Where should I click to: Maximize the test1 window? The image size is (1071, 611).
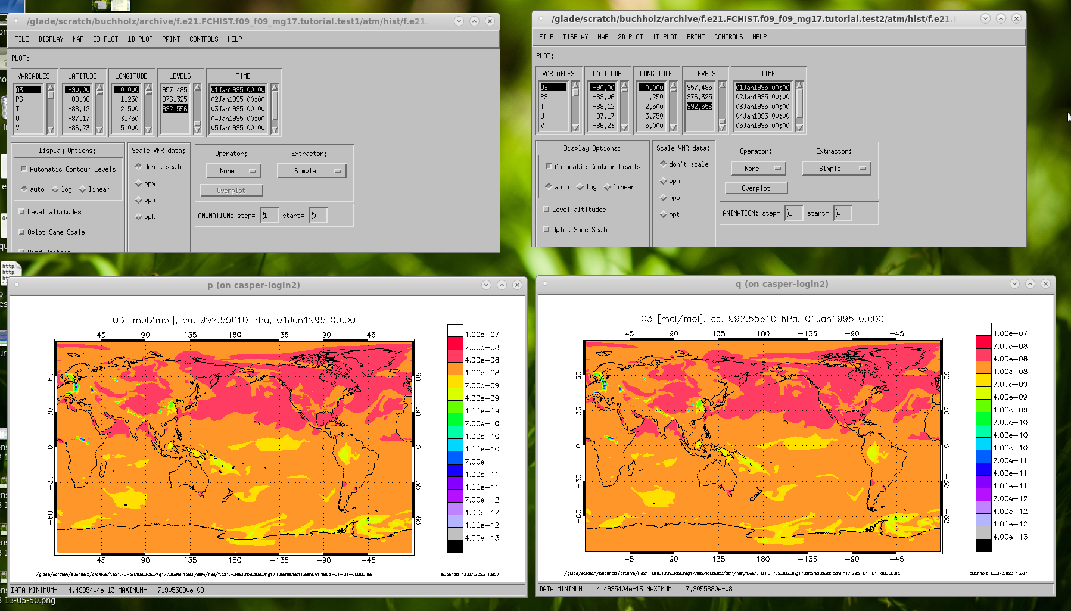[474, 21]
